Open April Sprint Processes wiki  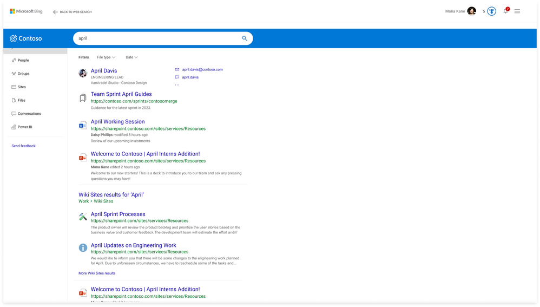tap(118, 214)
